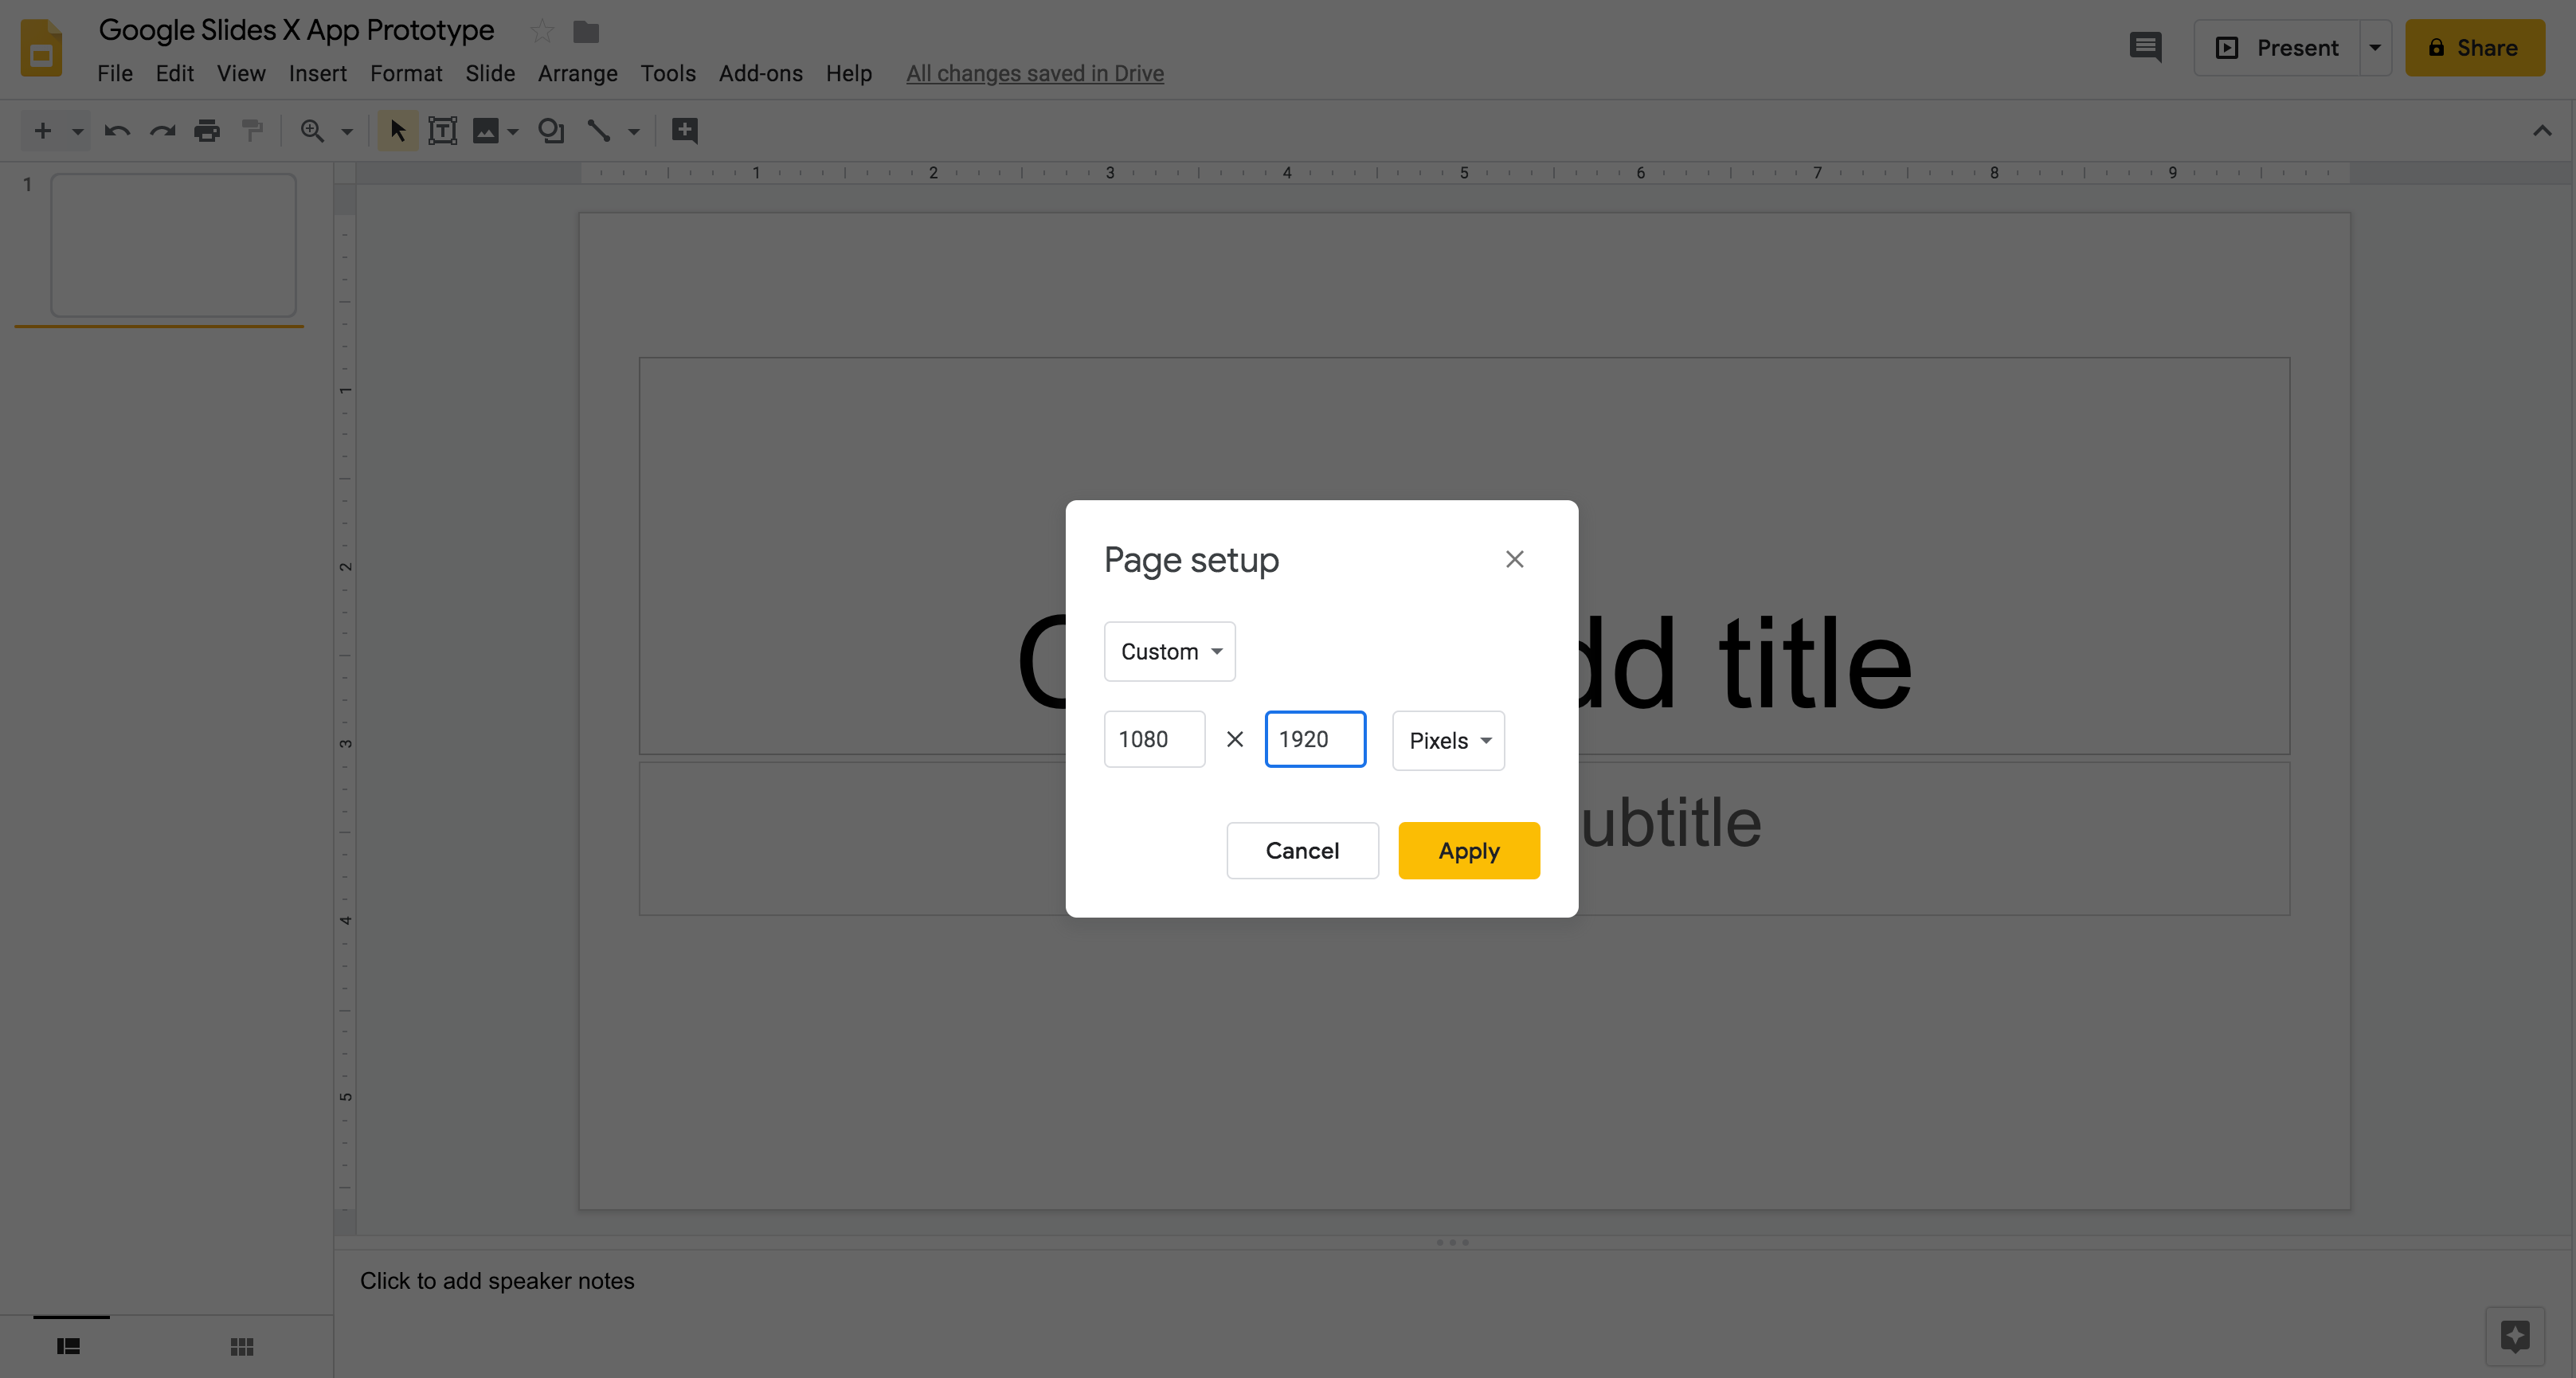The image size is (2576, 1378).
Task: Click to add speaker notes
Action: pyautogui.click(x=497, y=1280)
